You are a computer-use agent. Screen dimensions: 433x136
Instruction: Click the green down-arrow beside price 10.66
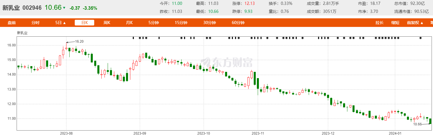tap(64, 8)
